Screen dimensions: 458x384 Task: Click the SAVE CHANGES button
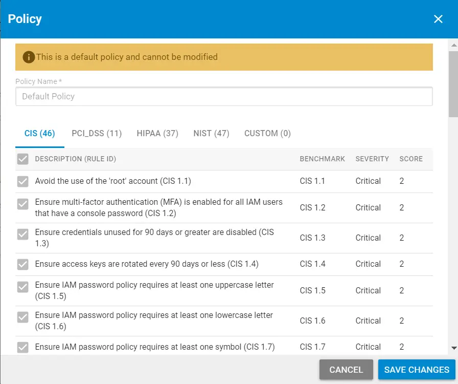click(x=417, y=370)
